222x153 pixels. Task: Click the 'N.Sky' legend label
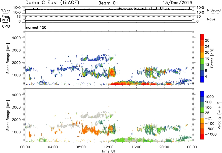point(5,10)
